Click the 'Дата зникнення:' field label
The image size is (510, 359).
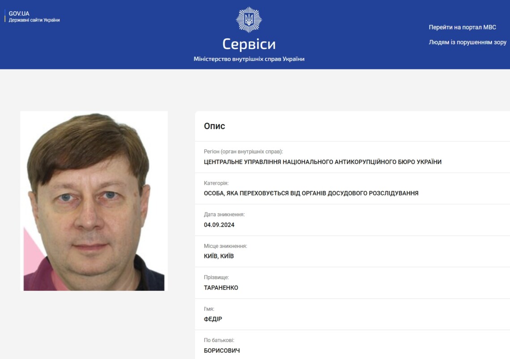pyautogui.click(x=224, y=214)
